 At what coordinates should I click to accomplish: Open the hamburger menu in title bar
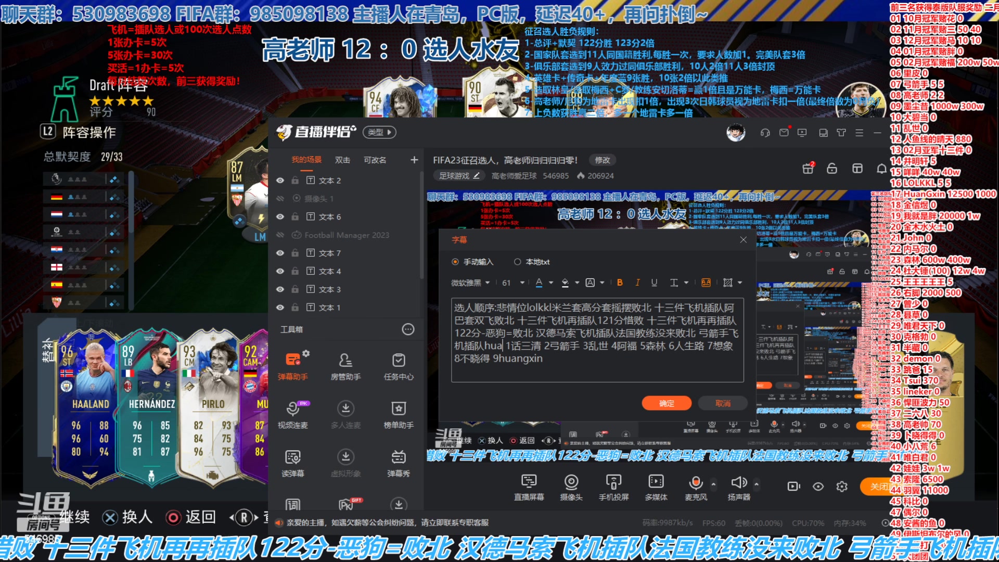[860, 133]
